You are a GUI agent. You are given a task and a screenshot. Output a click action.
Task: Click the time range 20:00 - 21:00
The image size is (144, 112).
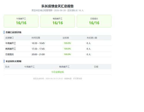(x=38, y=54)
